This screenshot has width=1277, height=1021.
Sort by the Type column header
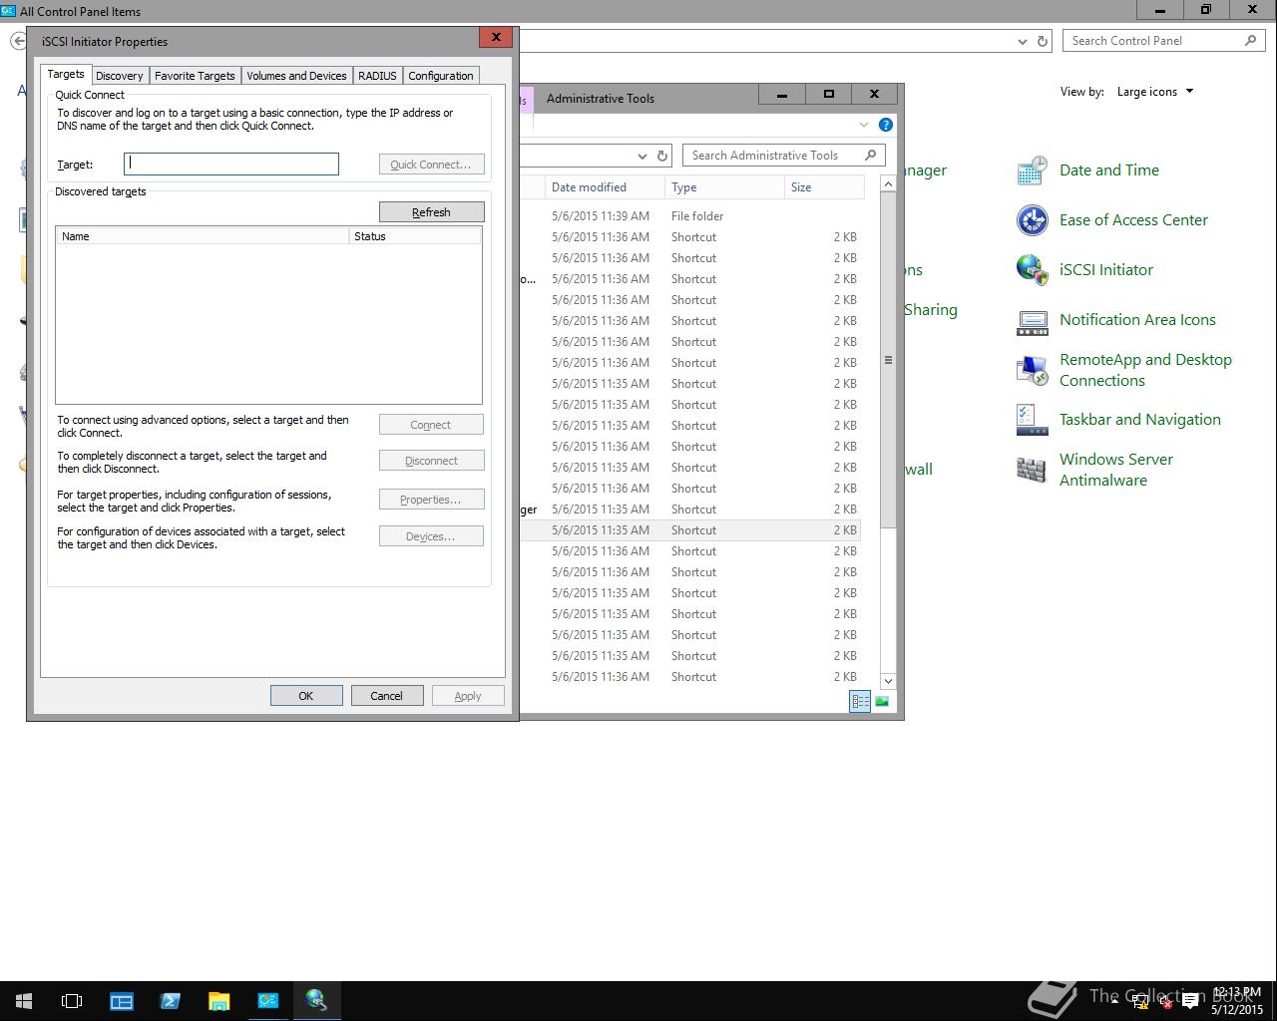pos(724,187)
